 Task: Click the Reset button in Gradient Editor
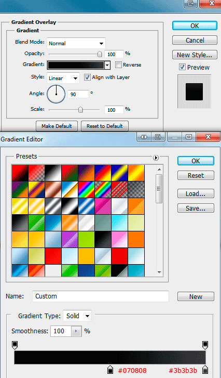pyautogui.click(x=196, y=175)
